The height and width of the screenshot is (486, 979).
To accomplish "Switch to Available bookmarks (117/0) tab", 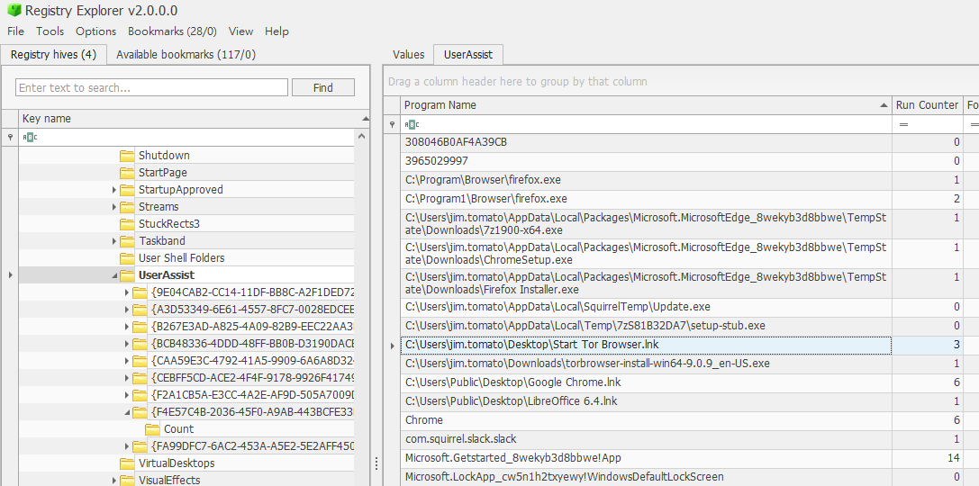I will pos(186,54).
